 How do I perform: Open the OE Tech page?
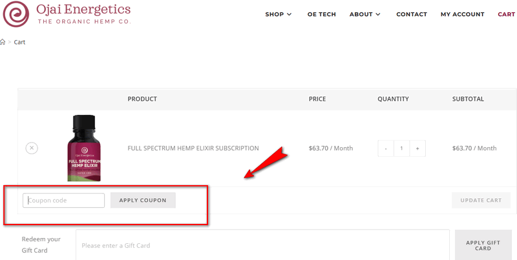[x=321, y=14]
